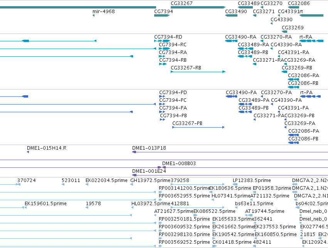The width and height of the screenshot is (328, 248).
Task: Click transcript CG33489-RA
Action: (254, 45)
